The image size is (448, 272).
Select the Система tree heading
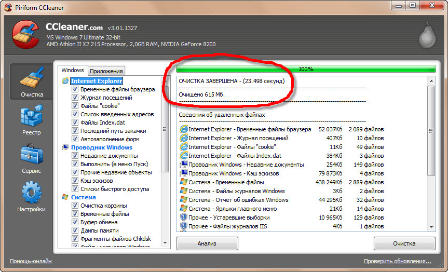(x=84, y=197)
